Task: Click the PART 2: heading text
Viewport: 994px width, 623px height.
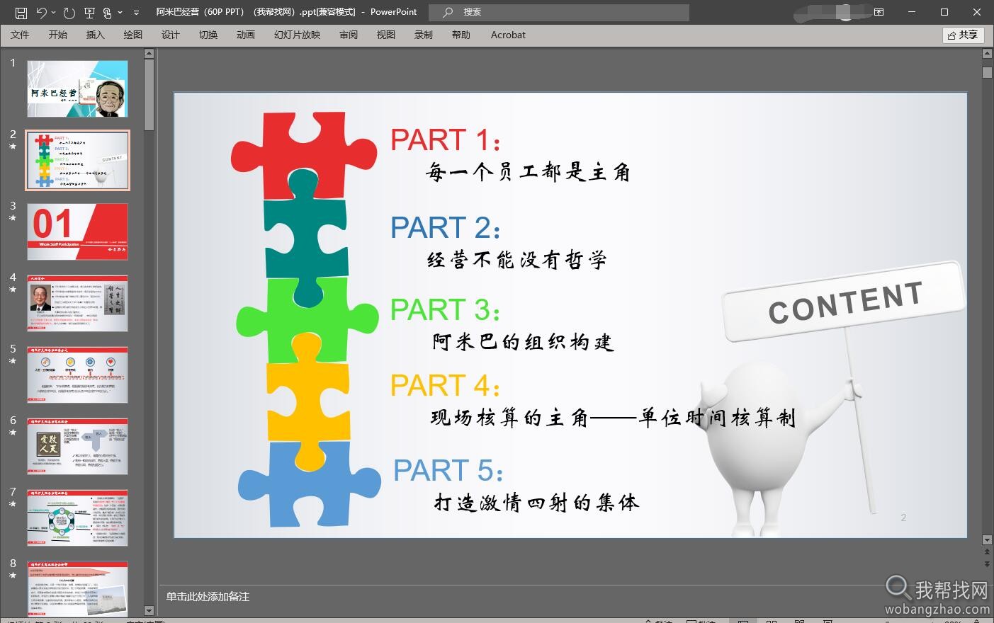Action: (x=446, y=228)
